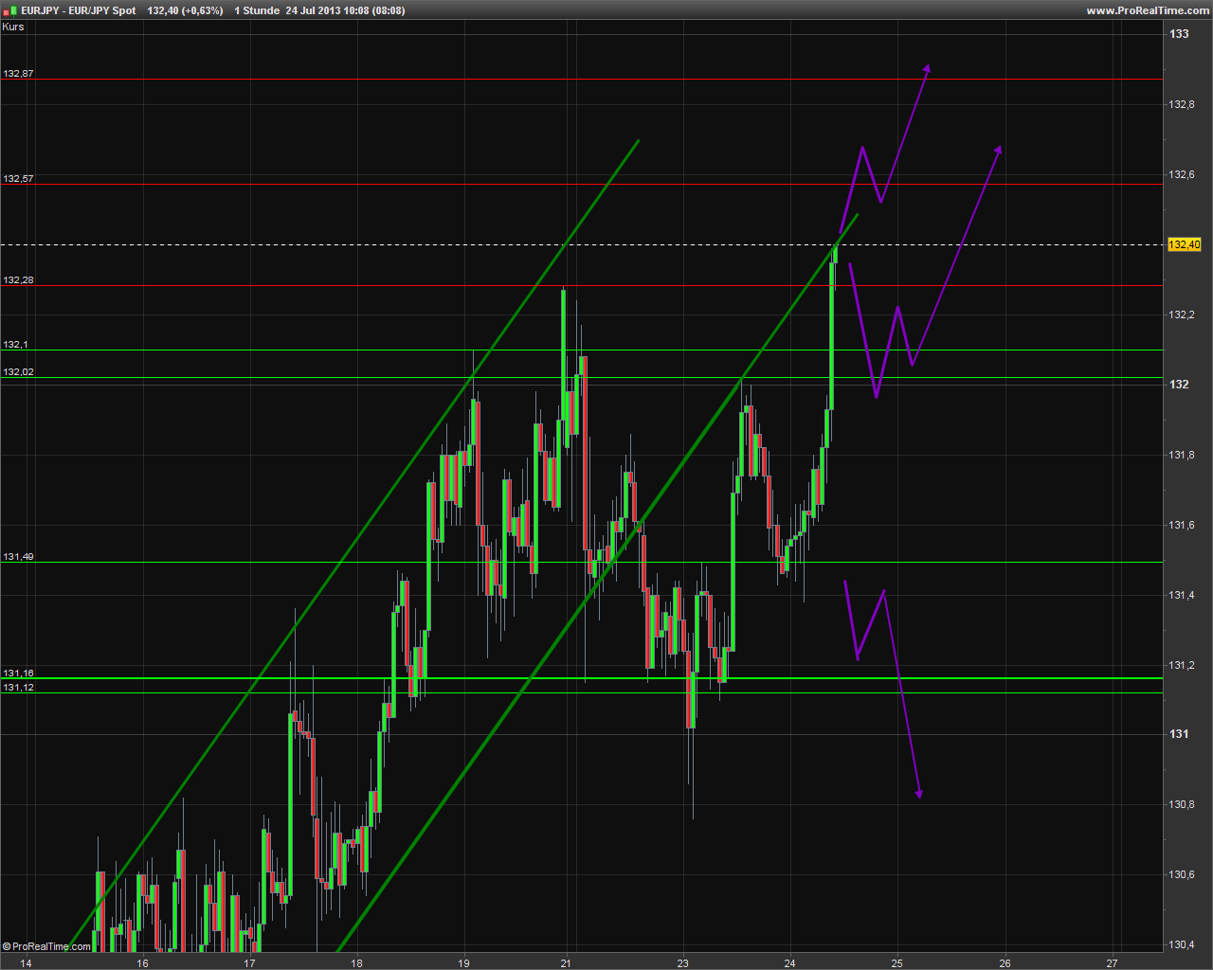Click 130,6 on the price axis
The height and width of the screenshot is (970, 1213).
tap(1182, 874)
